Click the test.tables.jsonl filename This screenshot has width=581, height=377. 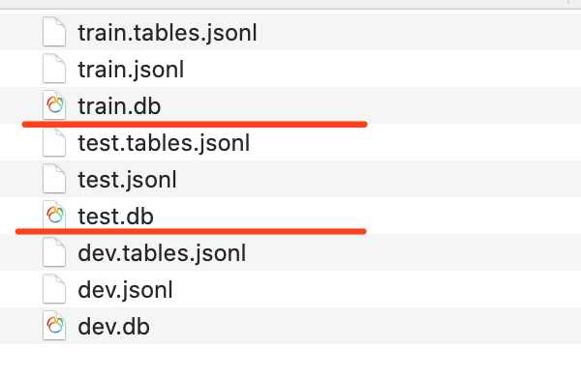pyautogui.click(x=164, y=143)
